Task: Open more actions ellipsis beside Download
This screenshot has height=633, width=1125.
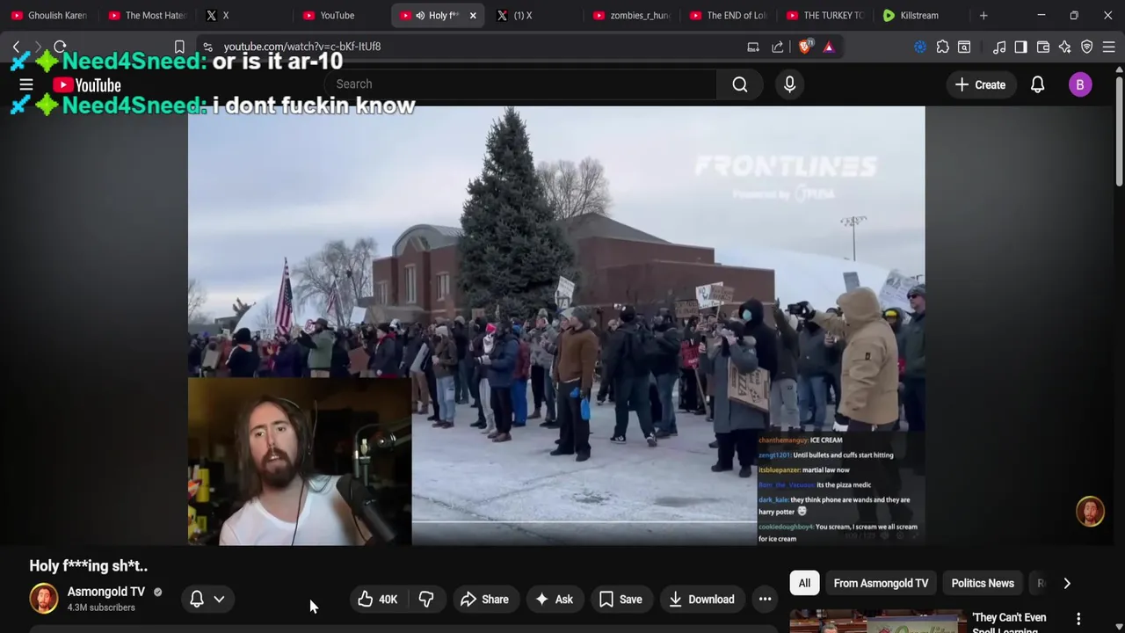Action: click(765, 600)
